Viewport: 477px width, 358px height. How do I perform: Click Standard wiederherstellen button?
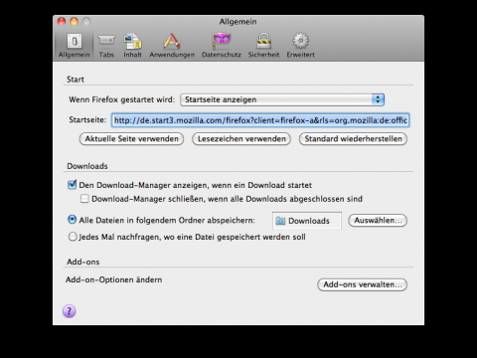353,139
